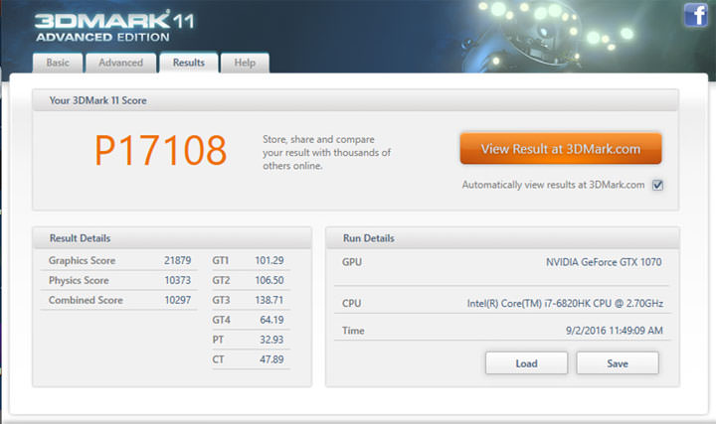Click the Save button
Image resolution: width=716 pixels, height=424 pixels.
point(617,363)
